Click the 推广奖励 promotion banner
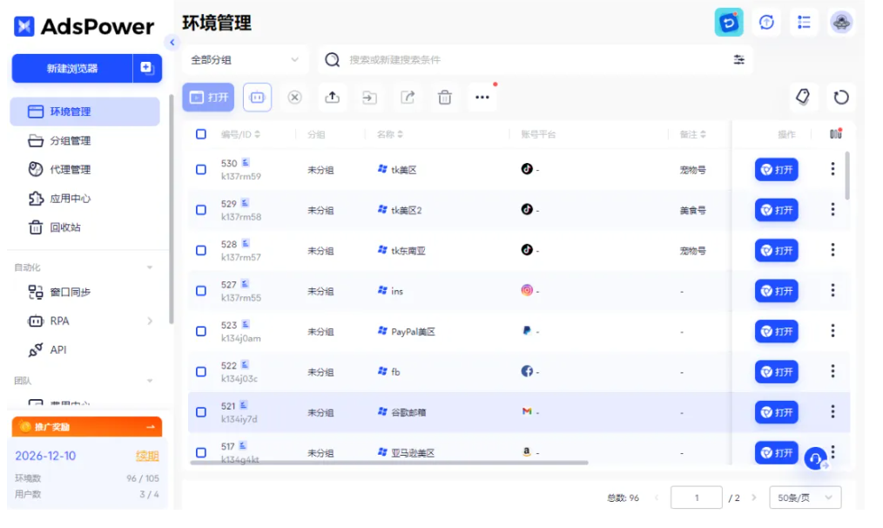 click(x=87, y=427)
